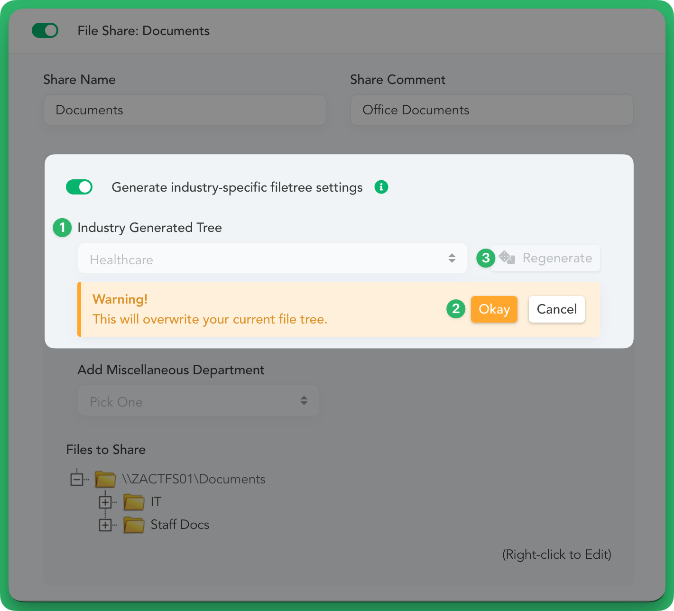Click the Add Miscellaneous Department label
674x611 pixels.
click(x=171, y=370)
